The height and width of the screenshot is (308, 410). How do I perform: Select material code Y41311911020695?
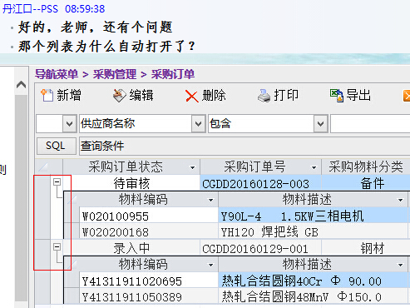click(x=149, y=281)
